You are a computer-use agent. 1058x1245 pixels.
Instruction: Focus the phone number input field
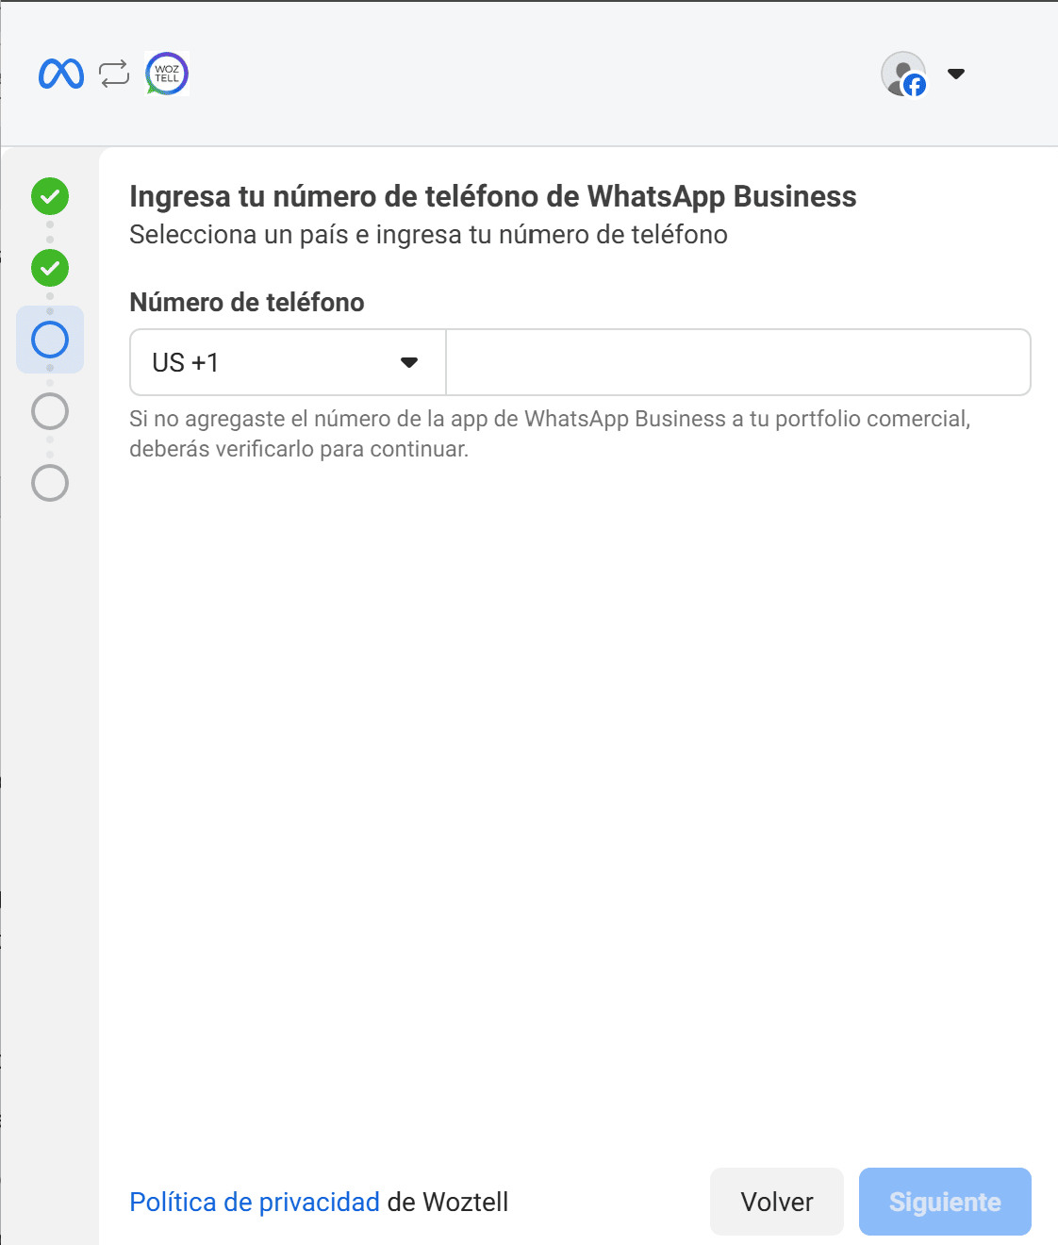[x=738, y=362]
